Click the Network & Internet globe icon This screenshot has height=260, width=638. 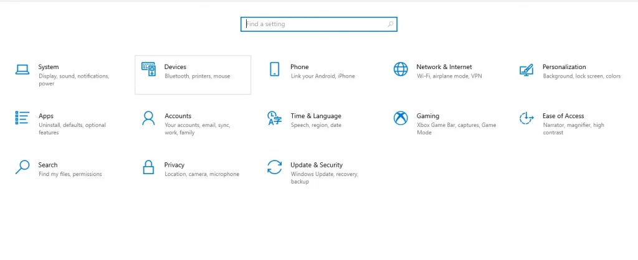tap(401, 69)
